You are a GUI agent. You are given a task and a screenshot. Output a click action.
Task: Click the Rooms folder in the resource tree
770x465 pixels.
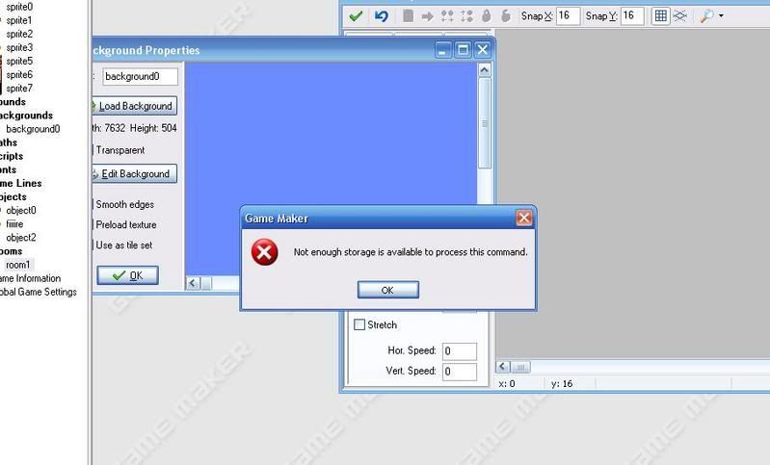(x=12, y=251)
